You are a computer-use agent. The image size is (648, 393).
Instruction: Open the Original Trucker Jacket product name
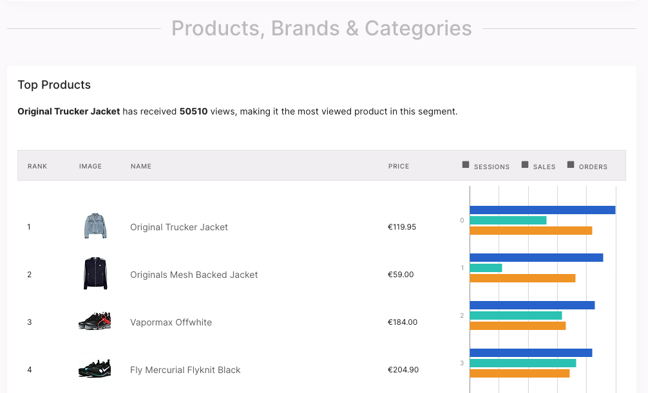179,227
